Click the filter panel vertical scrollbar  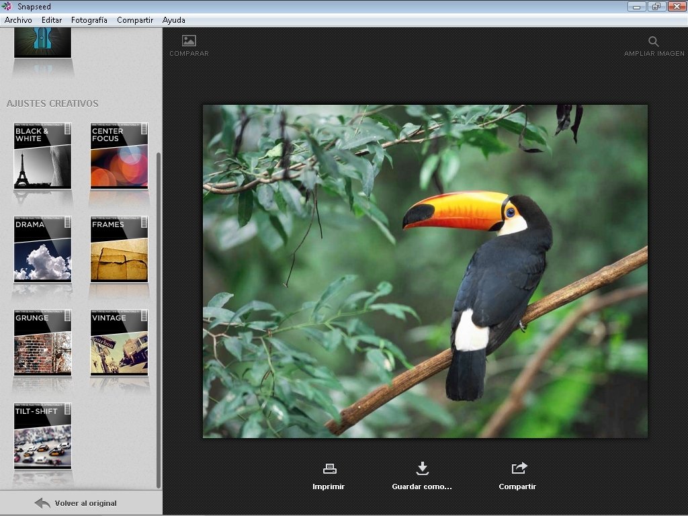coord(159,320)
